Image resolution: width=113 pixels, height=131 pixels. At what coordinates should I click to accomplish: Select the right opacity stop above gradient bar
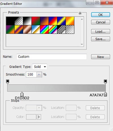(105, 82)
